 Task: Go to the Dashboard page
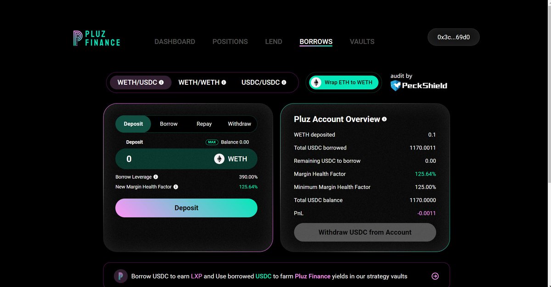(x=174, y=42)
